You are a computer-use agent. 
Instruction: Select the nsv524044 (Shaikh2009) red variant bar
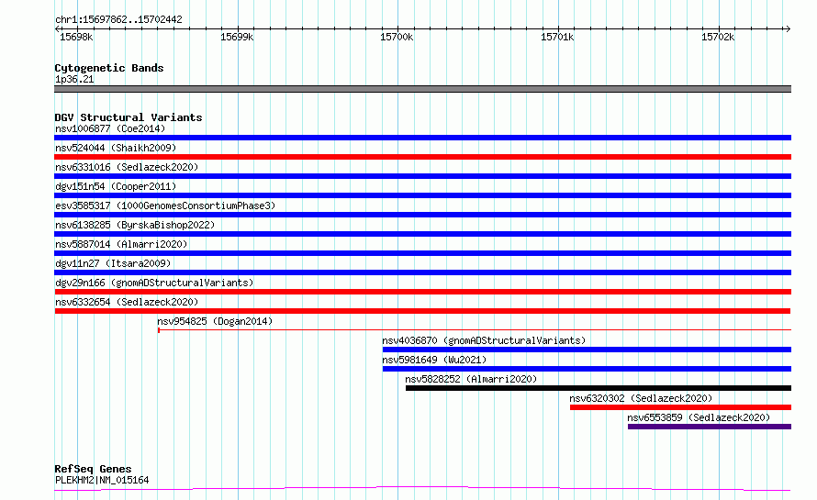[x=422, y=157]
